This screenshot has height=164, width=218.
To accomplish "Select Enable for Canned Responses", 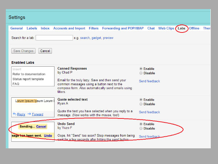I will coord(141,69).
